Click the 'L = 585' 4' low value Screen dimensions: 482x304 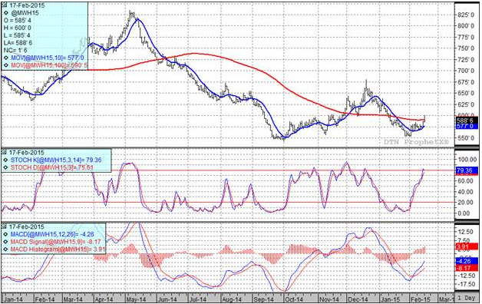tap(17, 35)
